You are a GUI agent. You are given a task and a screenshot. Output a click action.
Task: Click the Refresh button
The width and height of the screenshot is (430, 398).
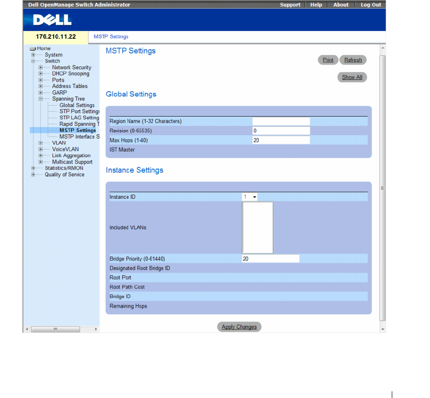click(353, 60)
